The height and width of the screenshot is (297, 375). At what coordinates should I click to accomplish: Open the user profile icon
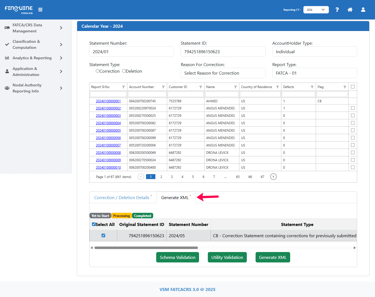[363, 10]
